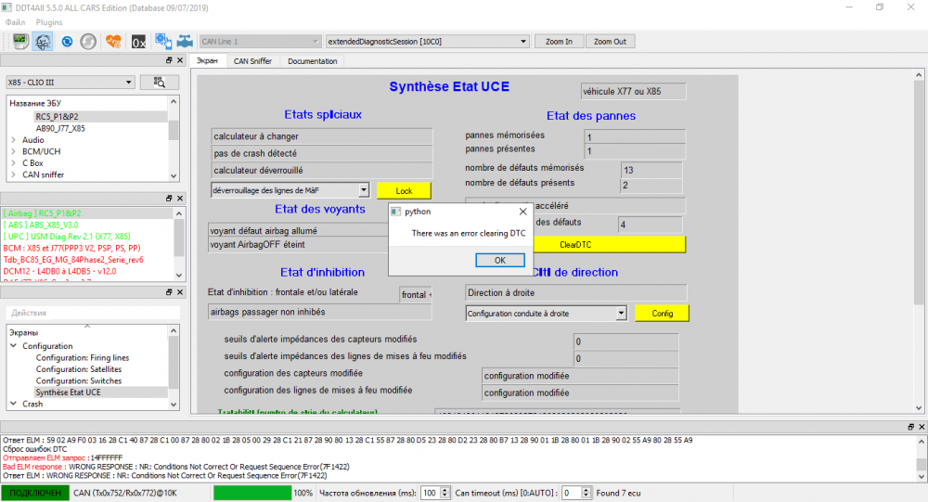This screenshot has width=928, height=502.
Task: Open Configuration: Satellites screen
Action: point(79,369)
